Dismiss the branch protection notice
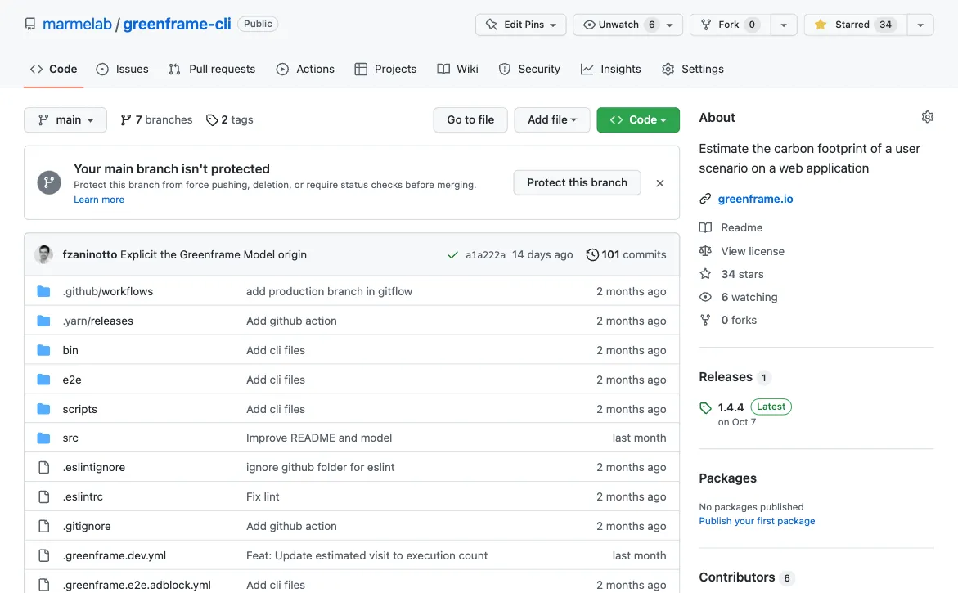 click(x=660, y=182)
